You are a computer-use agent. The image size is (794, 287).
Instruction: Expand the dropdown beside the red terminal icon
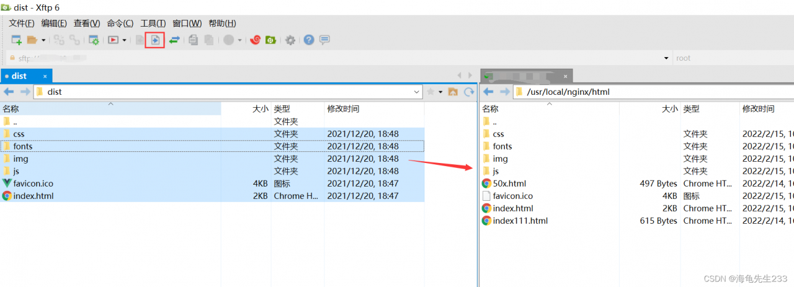(x=124, y=40)
